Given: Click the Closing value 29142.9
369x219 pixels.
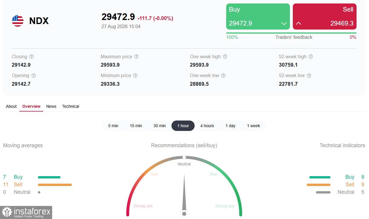Looking at the screenshot, I should click(21, 65).
